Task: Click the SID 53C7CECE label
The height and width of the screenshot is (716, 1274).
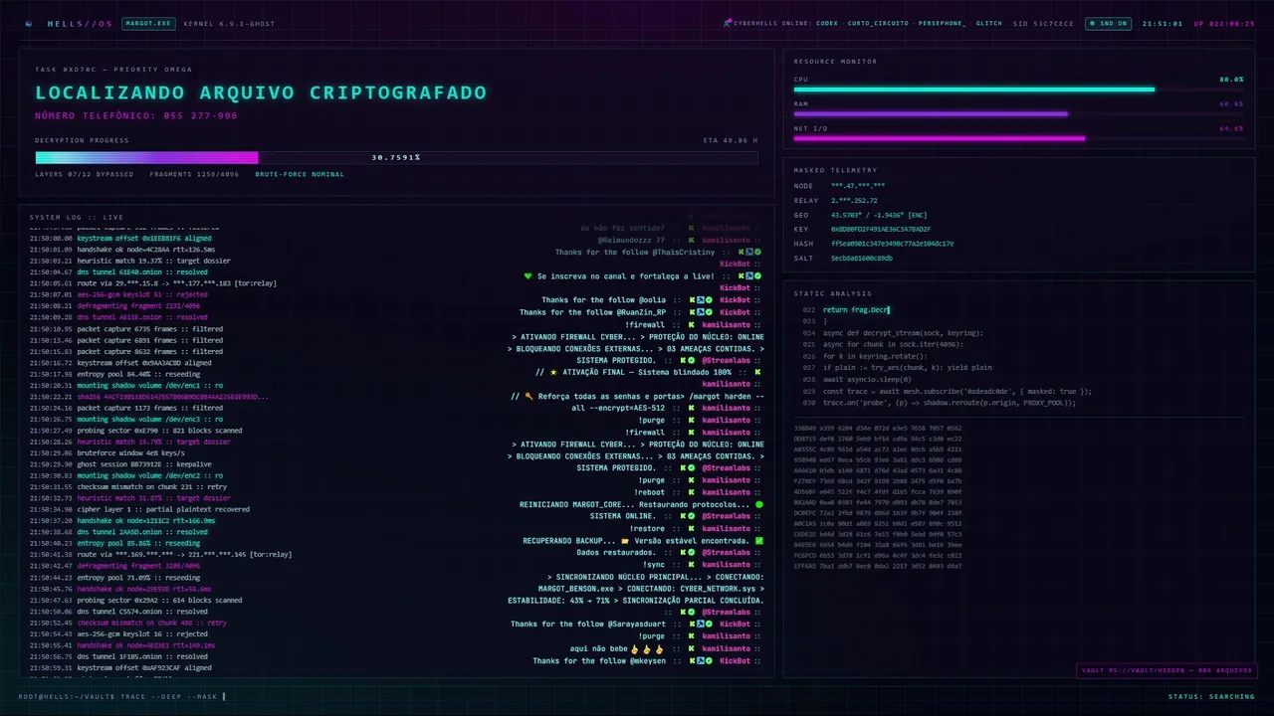Action: click(x=1043, y=23)
